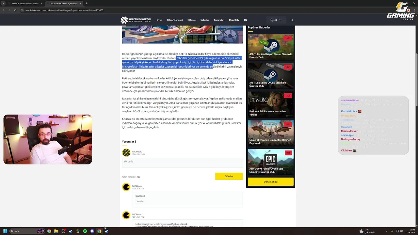Show hidden system tray icons
Viewport: 418px width, 235px height.
pyautogui.click(x=387, y=231)
